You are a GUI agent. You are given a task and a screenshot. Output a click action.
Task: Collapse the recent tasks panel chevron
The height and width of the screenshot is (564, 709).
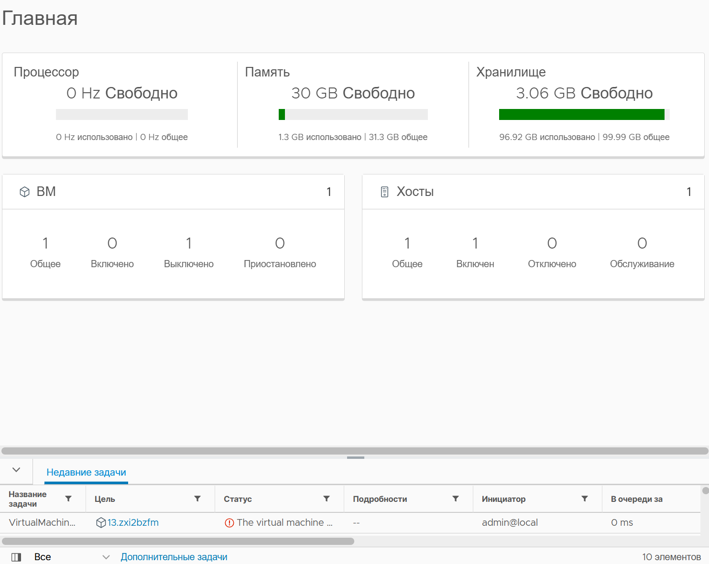tap(16, 470)
